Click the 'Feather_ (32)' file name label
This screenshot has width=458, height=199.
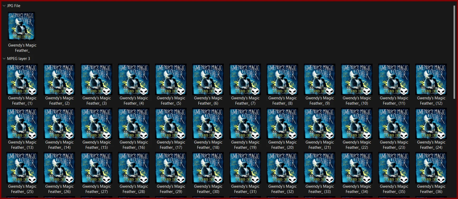point(282,192)
